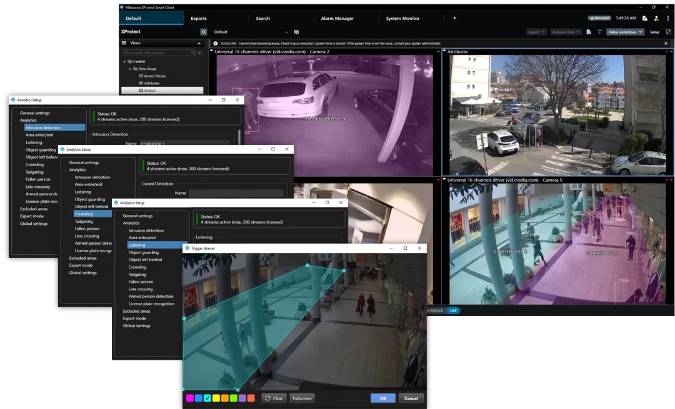Confirm the trigger zone with OK
The width and height of the screenshot is (675, 409).
coord(382,398)
